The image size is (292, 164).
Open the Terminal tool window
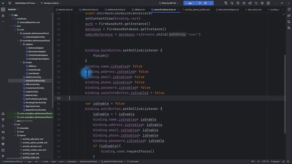pyautogui.click(x=3, y=150)
